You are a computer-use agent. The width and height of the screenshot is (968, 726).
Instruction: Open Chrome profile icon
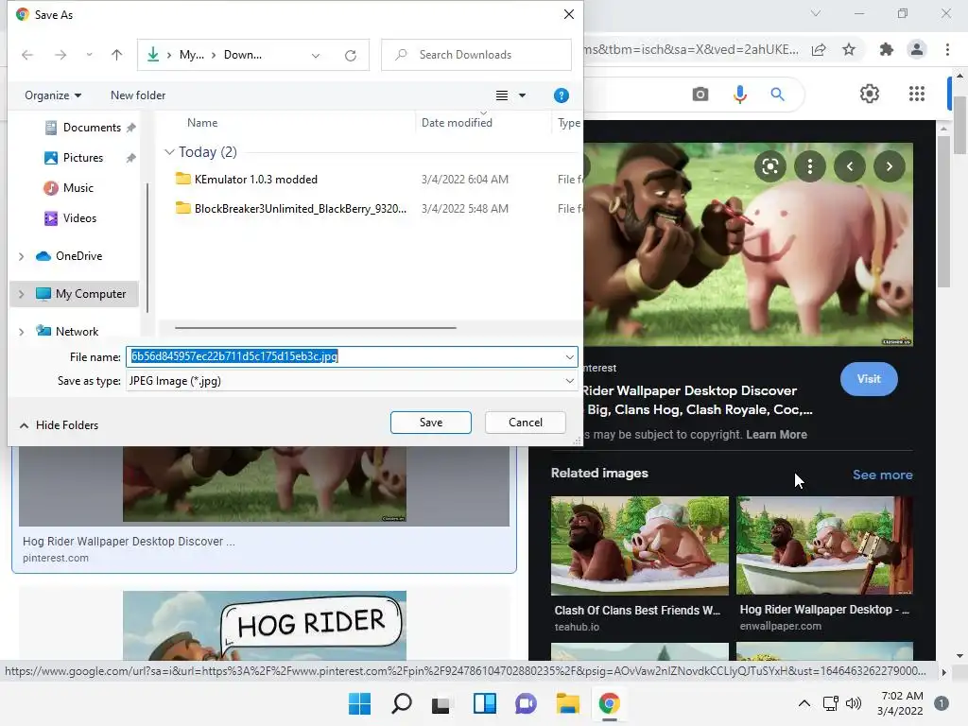pos(917,49)
